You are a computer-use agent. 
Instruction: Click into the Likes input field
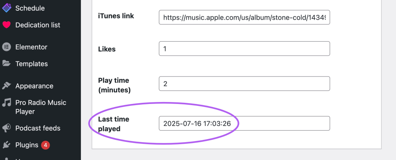pyautogui.click(x=244, y=49)
